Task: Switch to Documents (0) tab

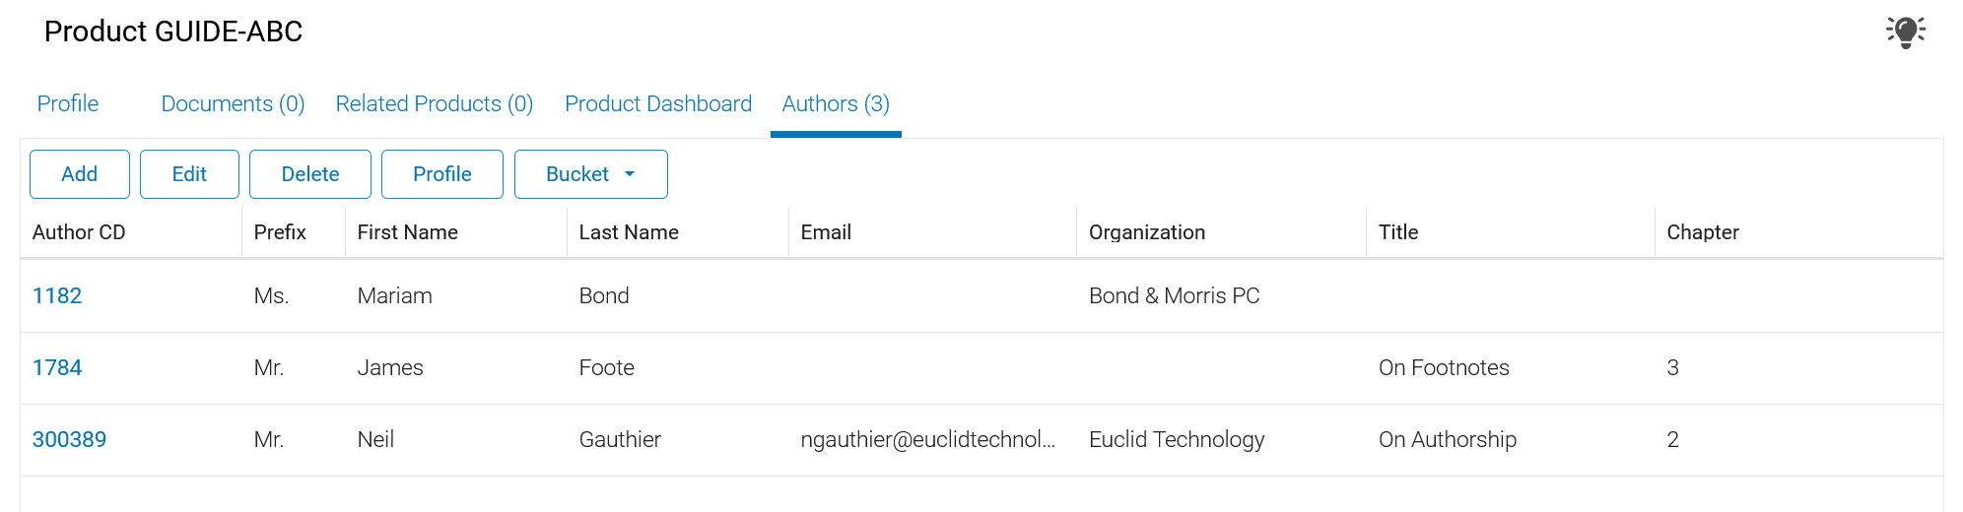Action: [233, 103]
